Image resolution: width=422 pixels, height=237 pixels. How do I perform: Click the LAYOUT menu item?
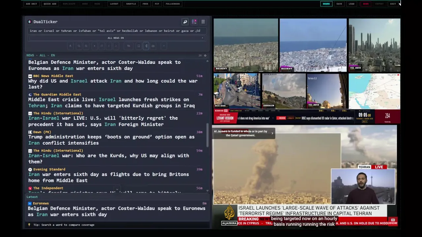114,4
